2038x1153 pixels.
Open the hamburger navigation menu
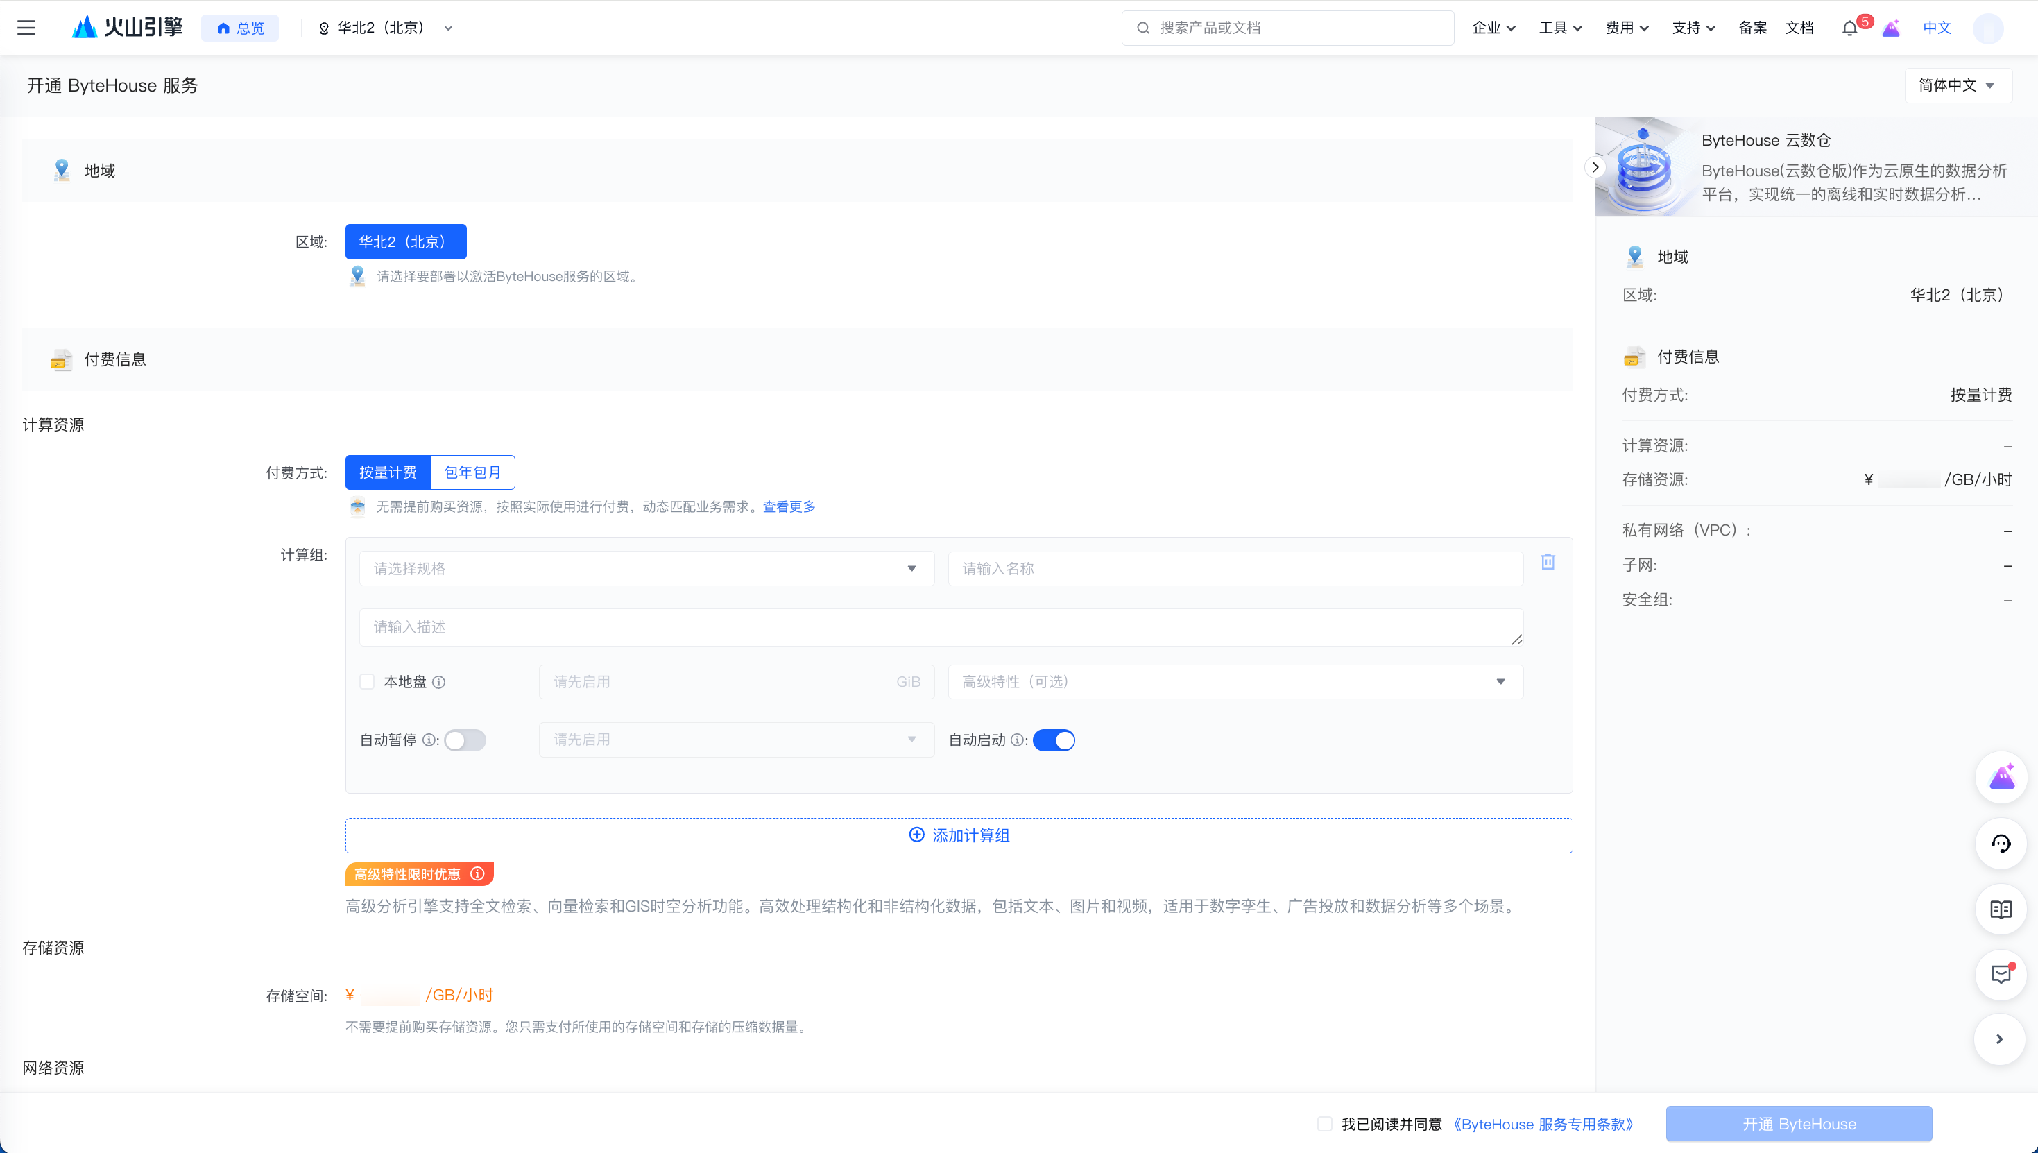26,28
